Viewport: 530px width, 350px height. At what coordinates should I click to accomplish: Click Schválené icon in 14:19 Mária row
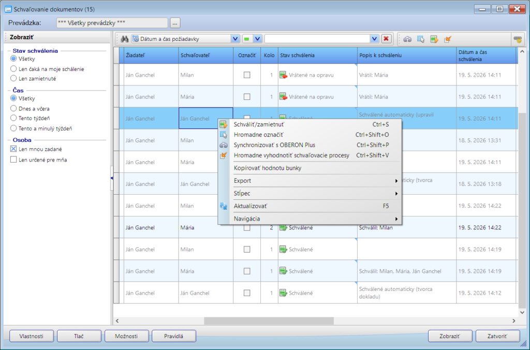283,271
